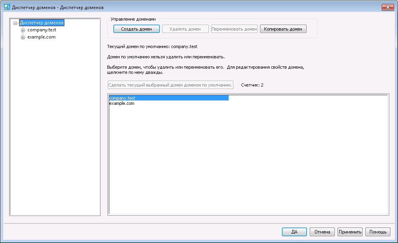Collapse the Диспетчер доменов tree root
The width and height of the screenshot is (398, 243).
click(15, 23)
